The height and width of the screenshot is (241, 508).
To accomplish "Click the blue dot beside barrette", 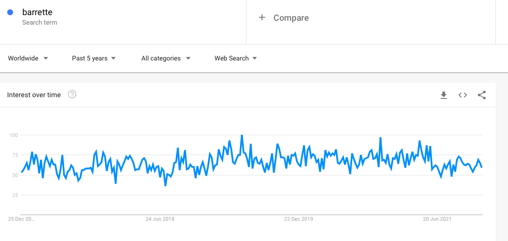I will pos(10,13).
